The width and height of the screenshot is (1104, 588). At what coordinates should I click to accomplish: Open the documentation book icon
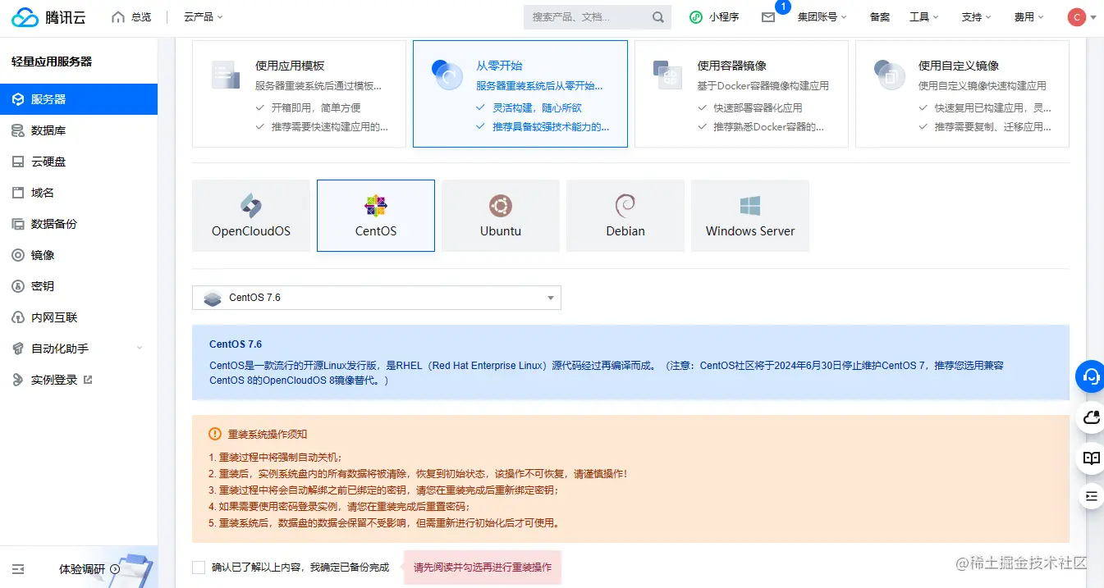(1091, 458)
